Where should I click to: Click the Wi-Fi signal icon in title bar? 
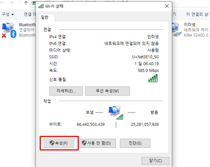pos(41,6)
